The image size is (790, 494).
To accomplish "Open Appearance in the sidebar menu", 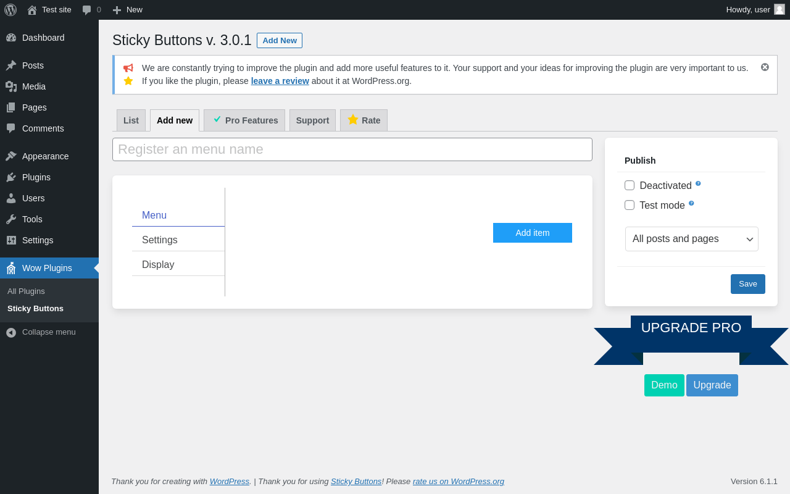I will (x=49, y=156).
